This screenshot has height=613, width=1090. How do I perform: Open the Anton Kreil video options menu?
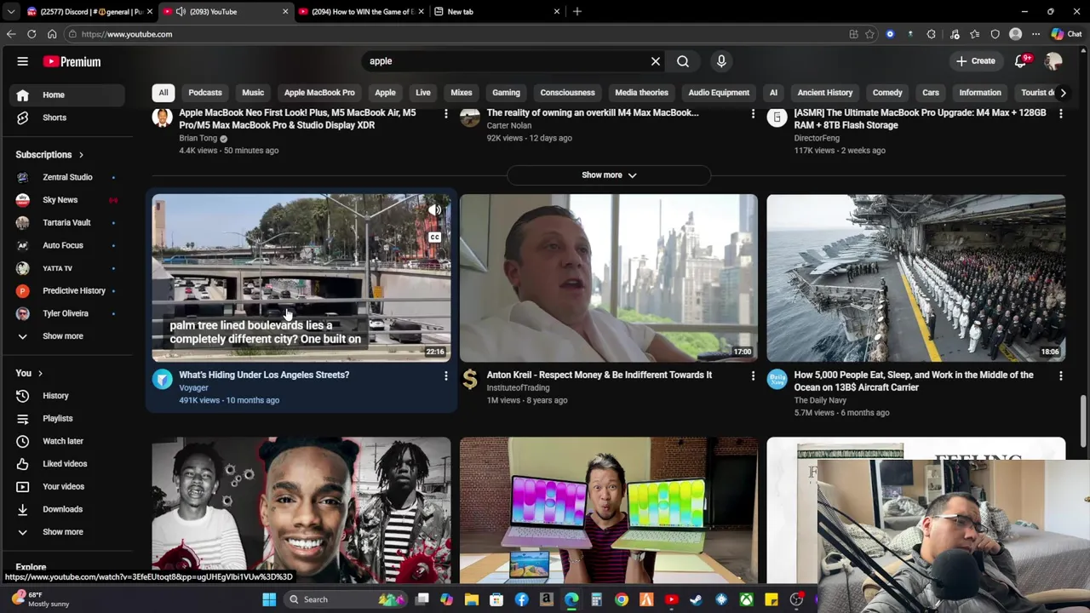753,375
